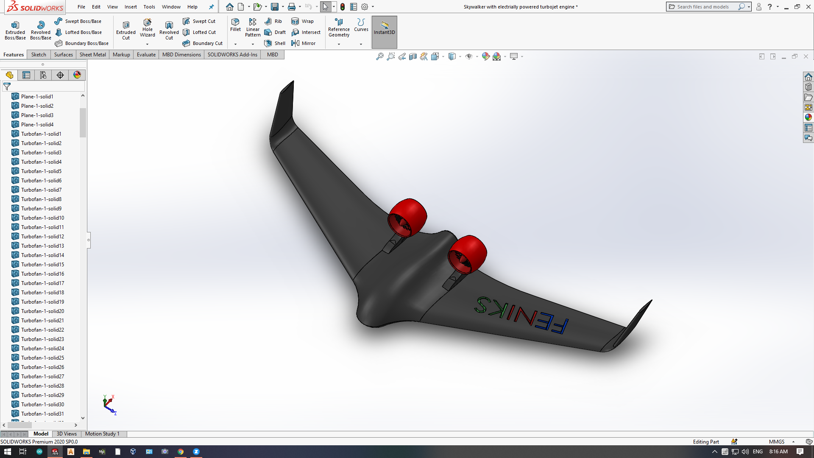This screenshot has height=458, width=814.
Task: Open the SOLIDWORKS Forum task pane icon
Action: click(x=808, y=138)
